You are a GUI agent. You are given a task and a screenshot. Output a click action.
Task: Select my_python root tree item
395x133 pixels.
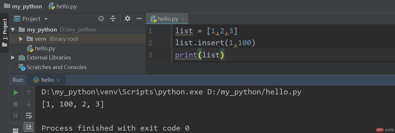(x=57, y=29)
